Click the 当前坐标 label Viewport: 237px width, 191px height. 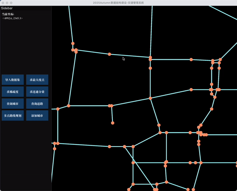8,14
